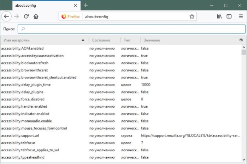
Task: Select accessibility.delay_plugin_time preference
Action: [x=120, y=85]
